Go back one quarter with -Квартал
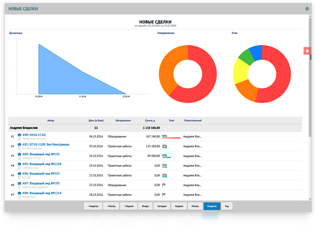Viewport: 316px width, 233px height. tap(93, 206)
